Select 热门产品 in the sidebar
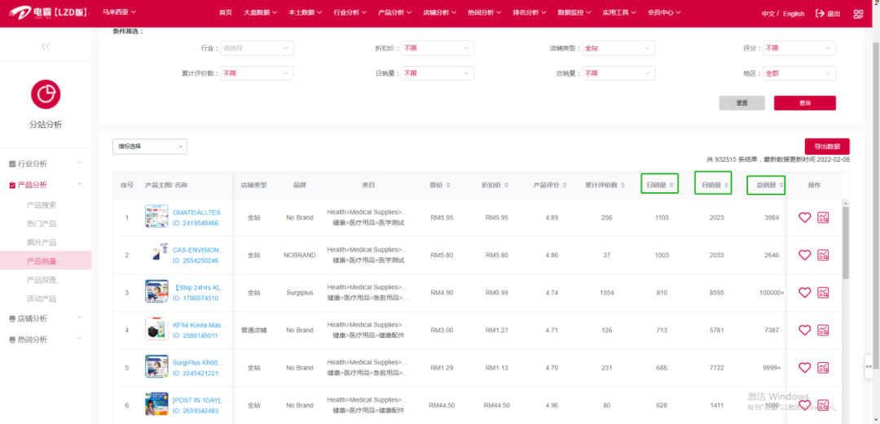The height and width of the screenshot is (424, 880). (42, 224)
